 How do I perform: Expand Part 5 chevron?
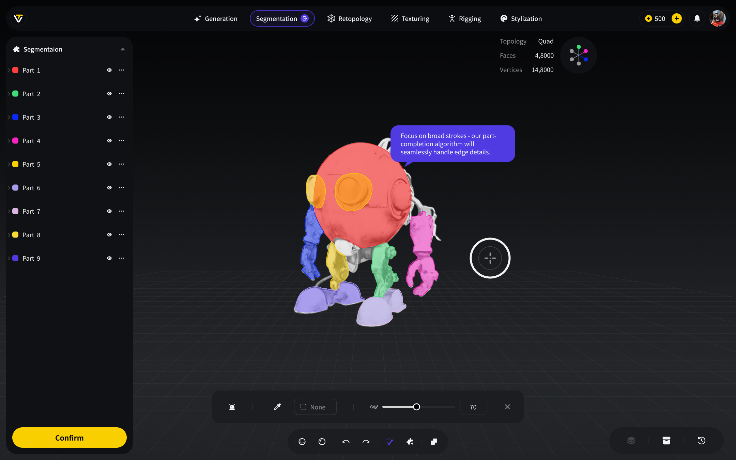[x=9, y=164]
